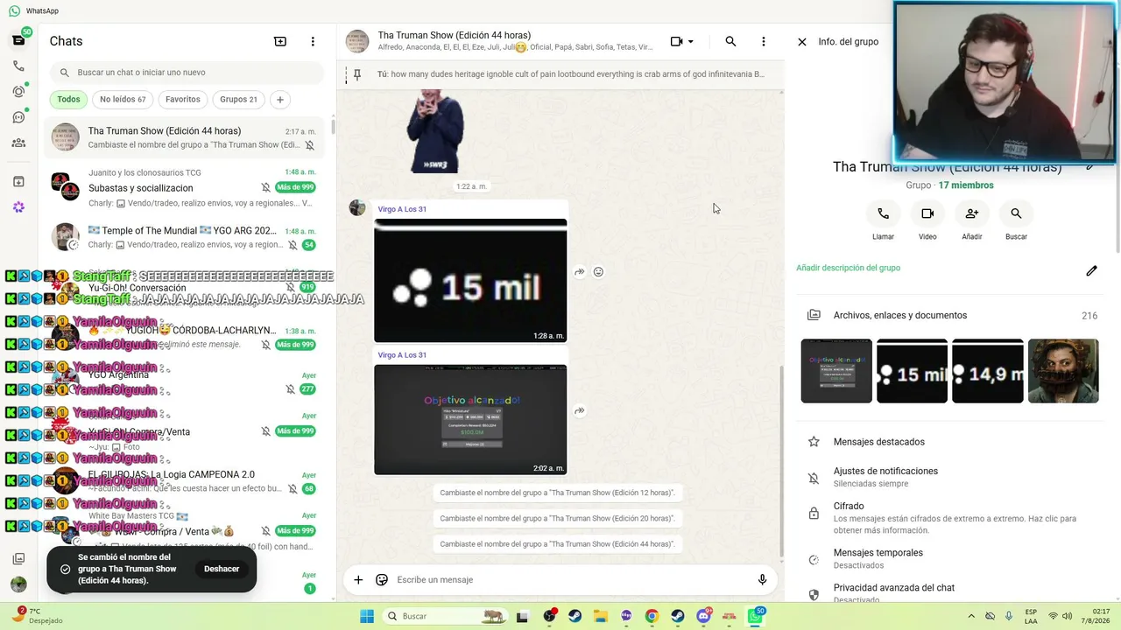The height and width of the screenshot is (630, 1121).
Task: Click the chat search input field
Action: (x=186, y=73)
